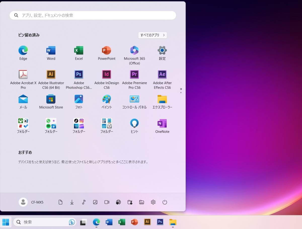This screenshot has height=229, width=302.
Task: Launch Excel from pinned apps
Action: (79, 51)
